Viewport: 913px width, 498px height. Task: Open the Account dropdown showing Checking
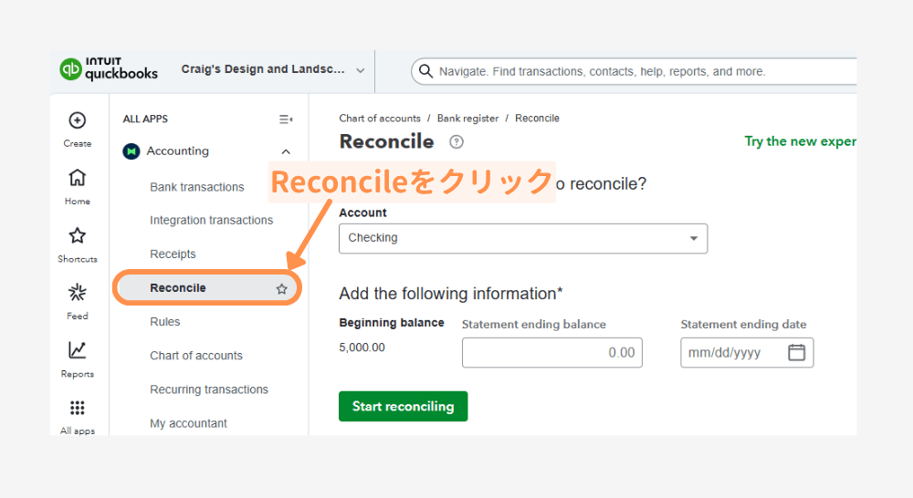(522, 238)
